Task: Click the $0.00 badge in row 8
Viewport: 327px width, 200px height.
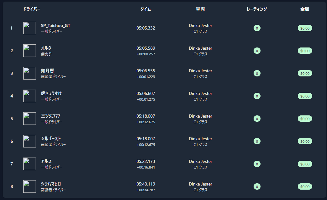Action: tap(305, 186)
